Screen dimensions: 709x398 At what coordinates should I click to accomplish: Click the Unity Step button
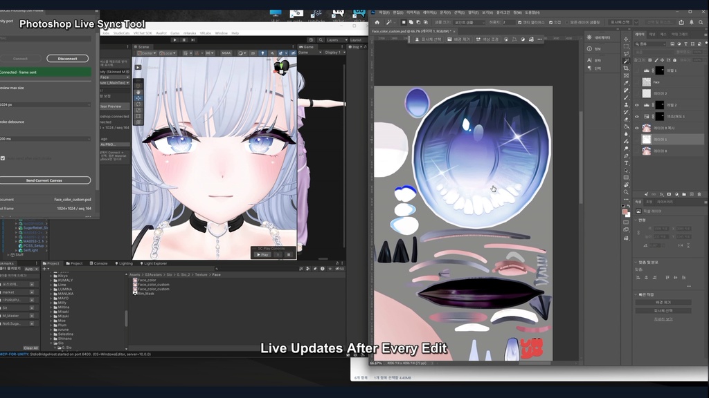pyautogui.click(x=192, y=39)
